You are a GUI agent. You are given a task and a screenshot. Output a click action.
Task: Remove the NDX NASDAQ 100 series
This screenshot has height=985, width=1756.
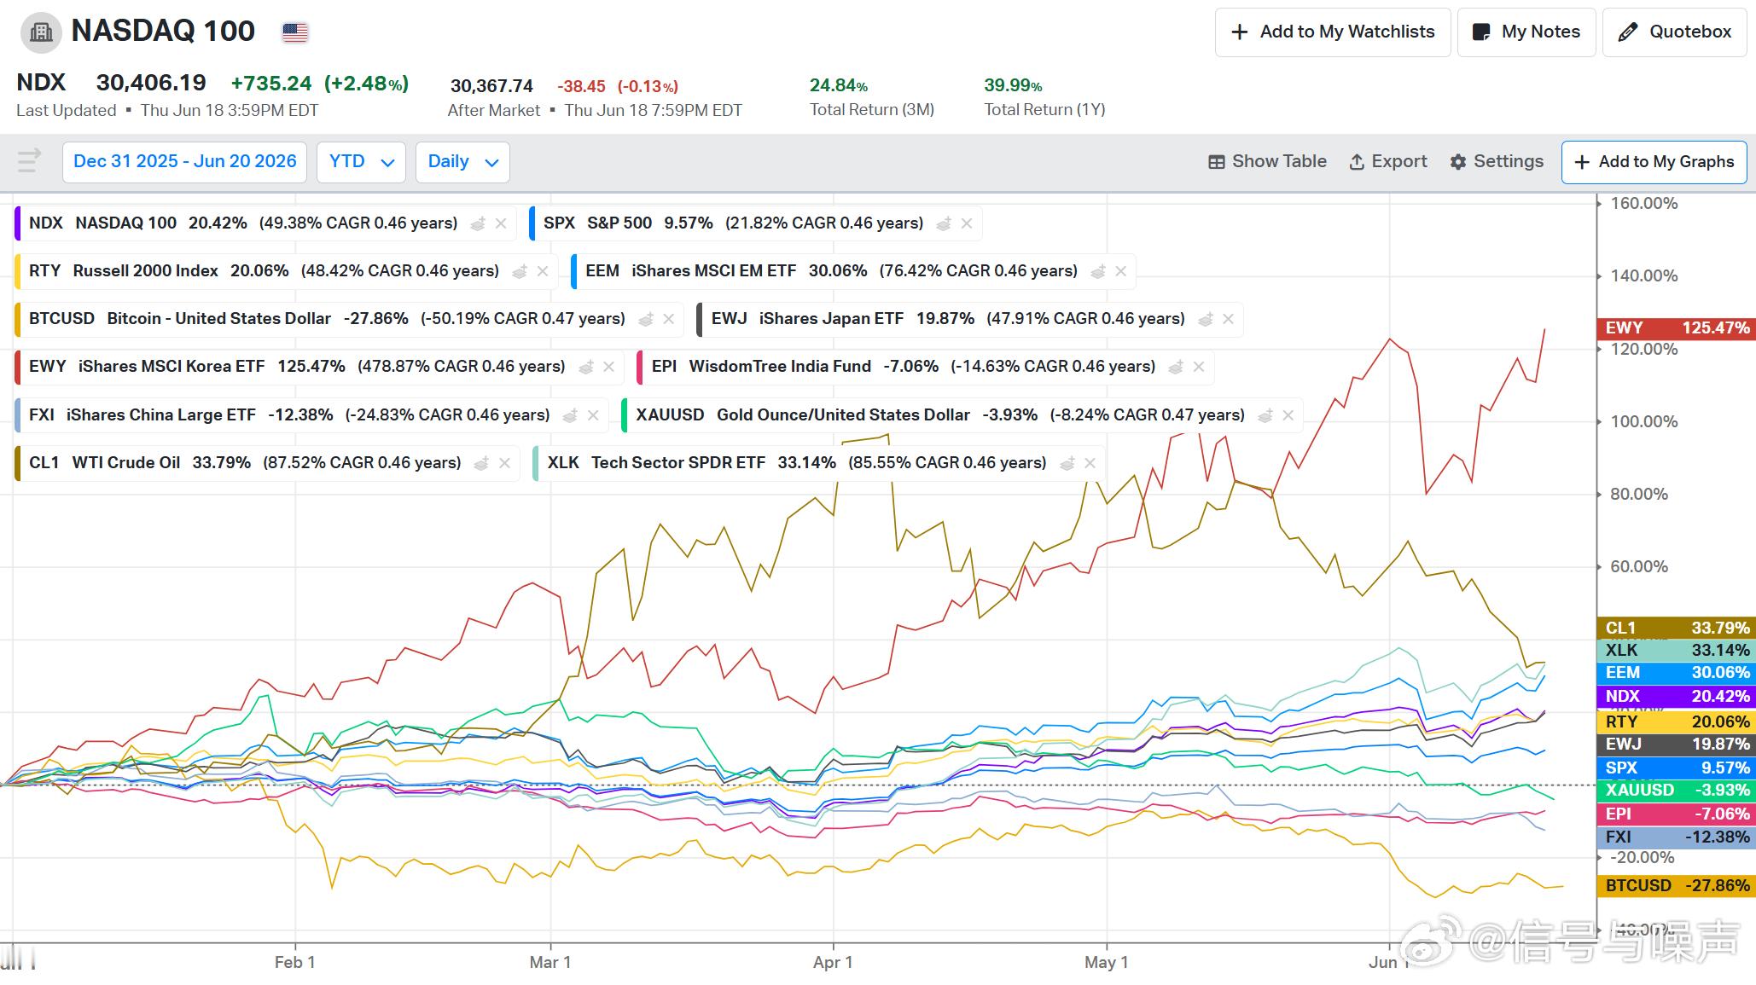(x=501, y=223)
